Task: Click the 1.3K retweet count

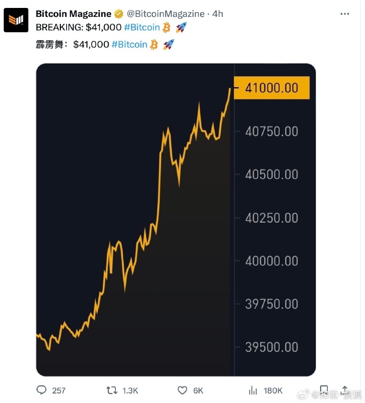Action: (130, 391)
